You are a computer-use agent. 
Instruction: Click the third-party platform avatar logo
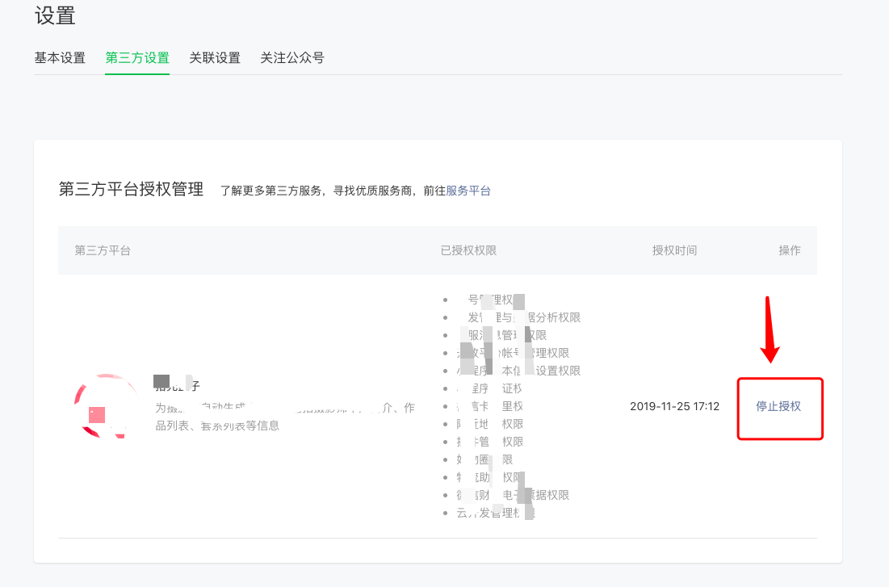tap(105, 406)
